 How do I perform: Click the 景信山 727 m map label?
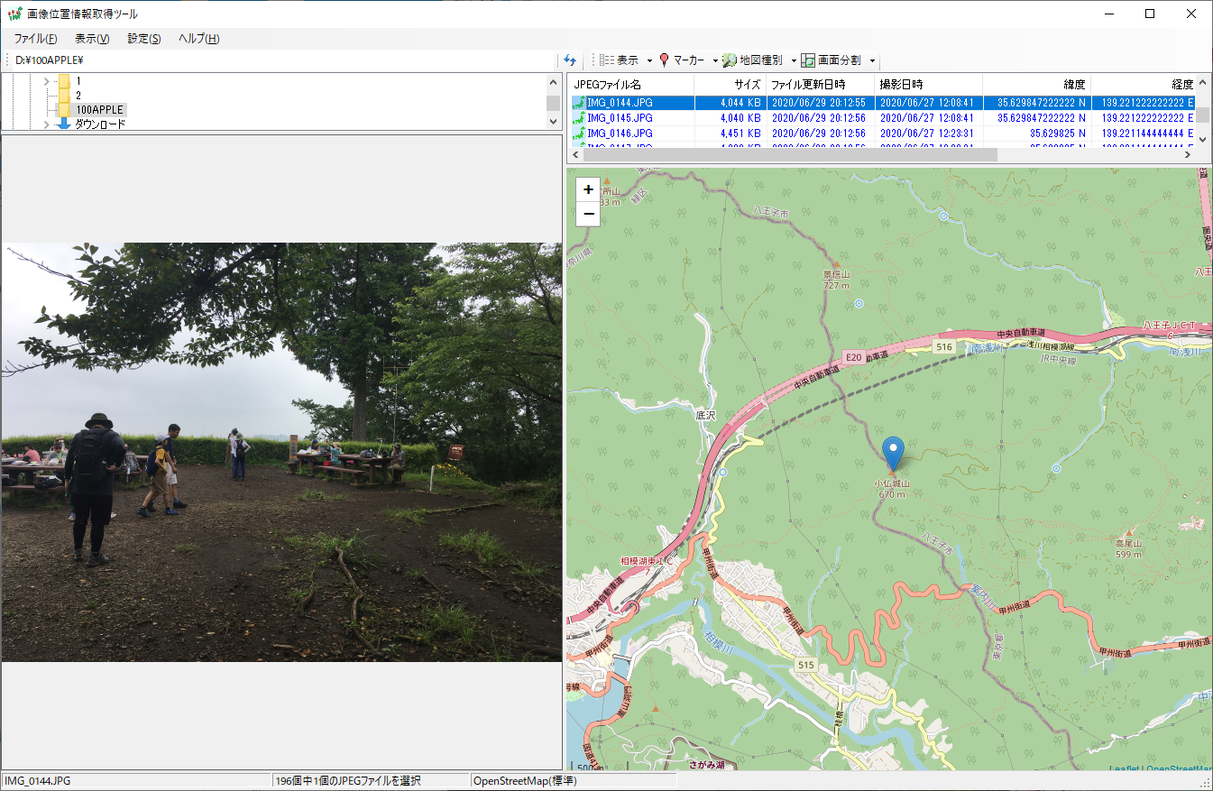coord(836,280)
